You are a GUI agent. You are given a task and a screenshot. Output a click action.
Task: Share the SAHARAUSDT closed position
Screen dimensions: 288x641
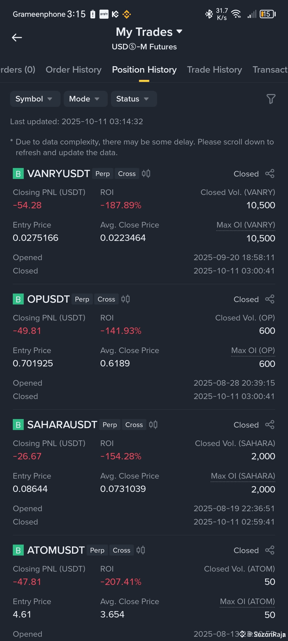click(x=270, y=425)
